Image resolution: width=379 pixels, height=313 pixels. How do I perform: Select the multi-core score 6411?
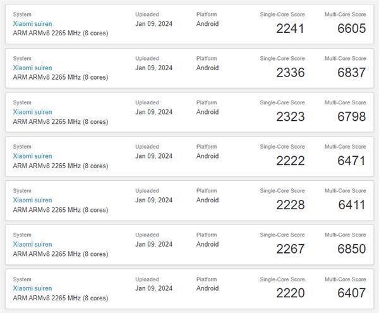tap(351, 205)
